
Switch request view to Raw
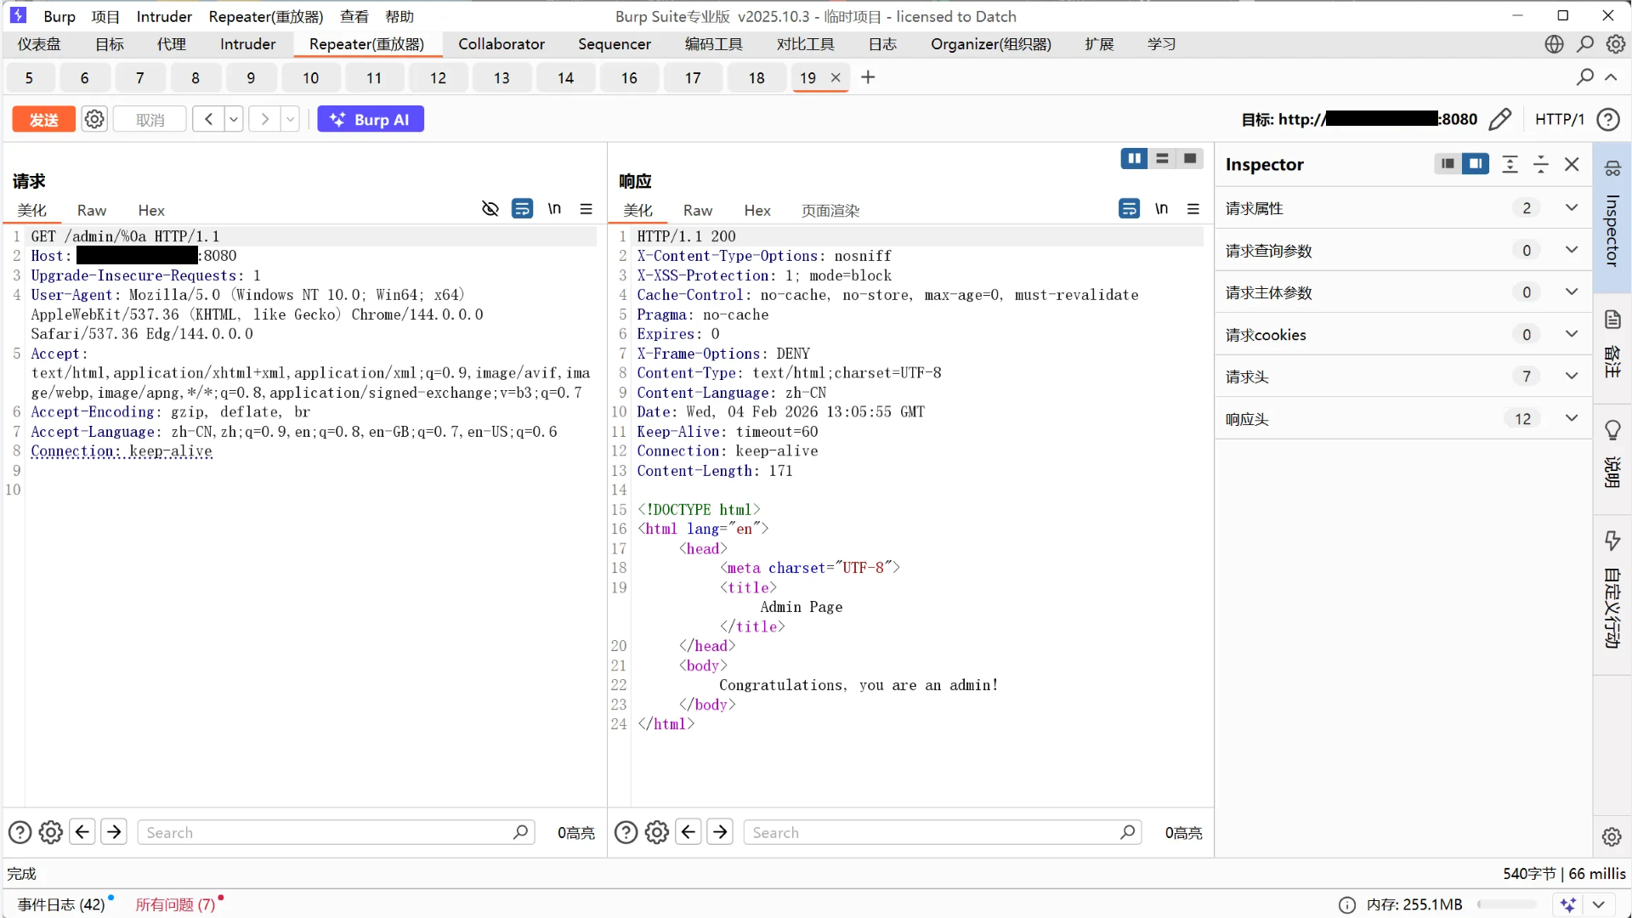coord(92,211)
